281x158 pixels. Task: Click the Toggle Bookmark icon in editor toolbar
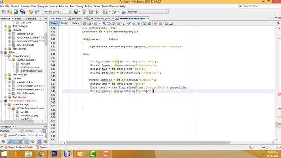[x=139, y=23]
